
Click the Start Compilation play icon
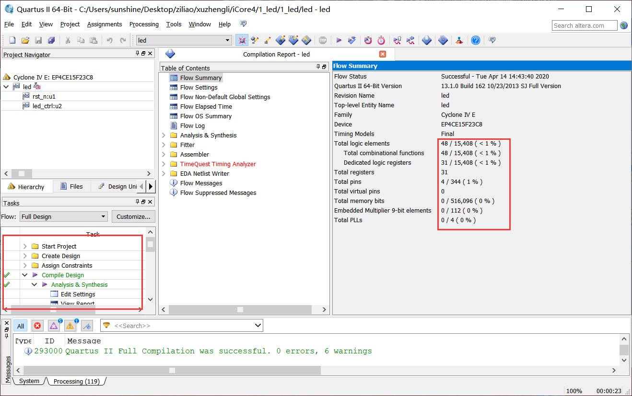339,40
